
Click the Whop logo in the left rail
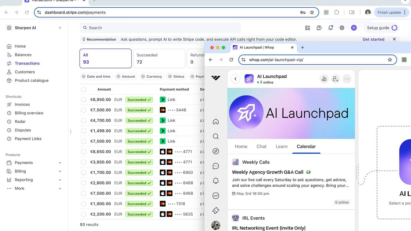coord(216,78)
